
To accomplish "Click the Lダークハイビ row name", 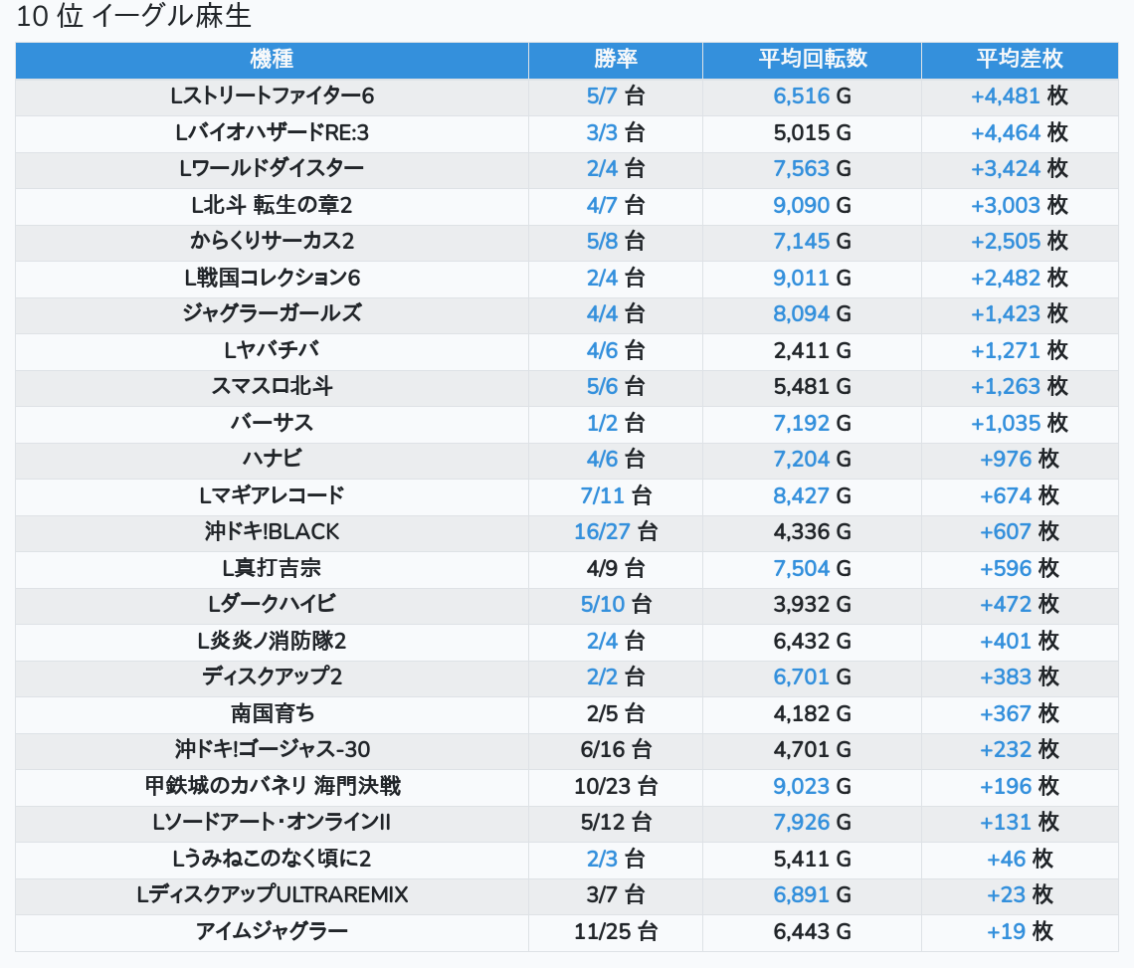I will [x=272, y=604].
